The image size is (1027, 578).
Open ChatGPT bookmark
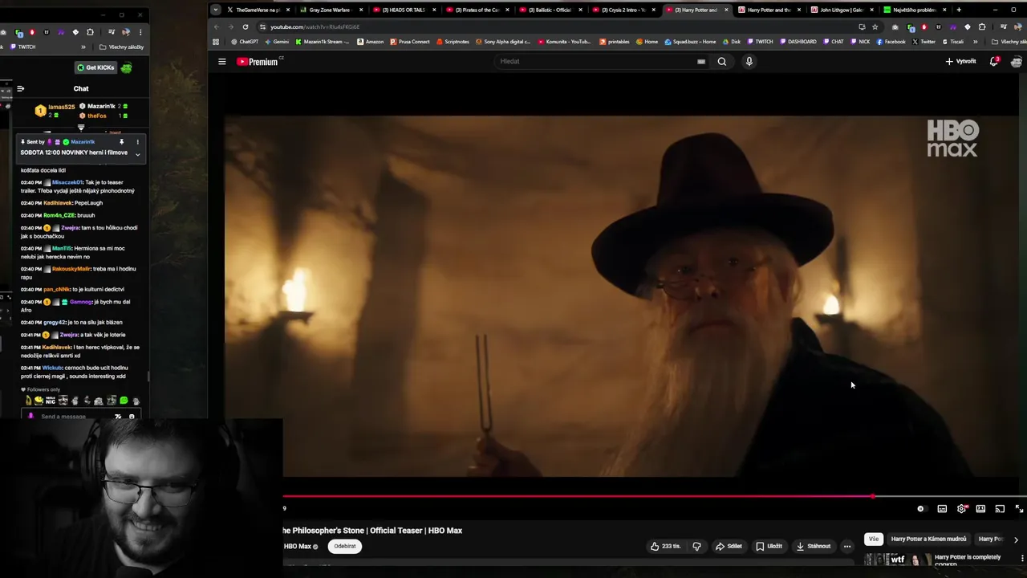245,42
